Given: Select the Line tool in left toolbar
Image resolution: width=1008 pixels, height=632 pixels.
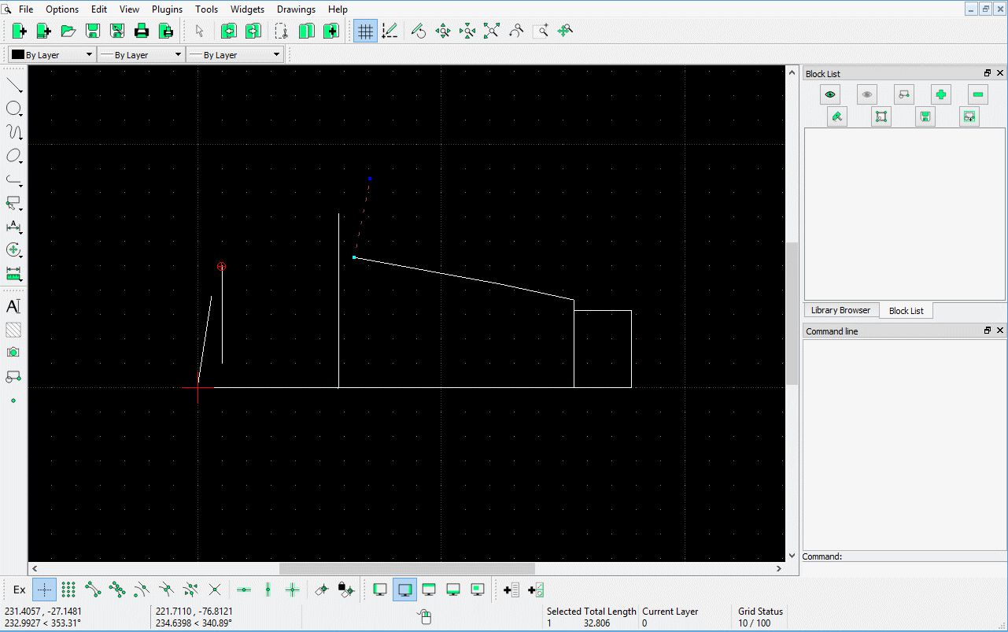Looking at the screenshot, I should coord(13,85).
